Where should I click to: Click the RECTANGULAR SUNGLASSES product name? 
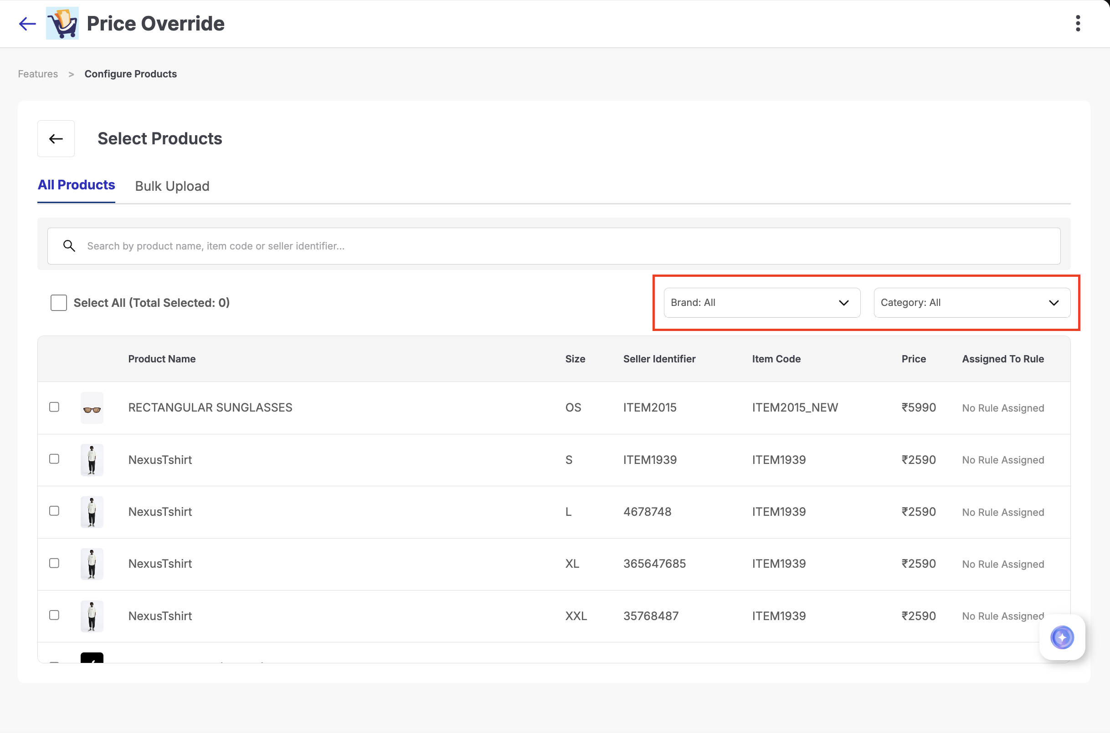[x=210, y=407]
